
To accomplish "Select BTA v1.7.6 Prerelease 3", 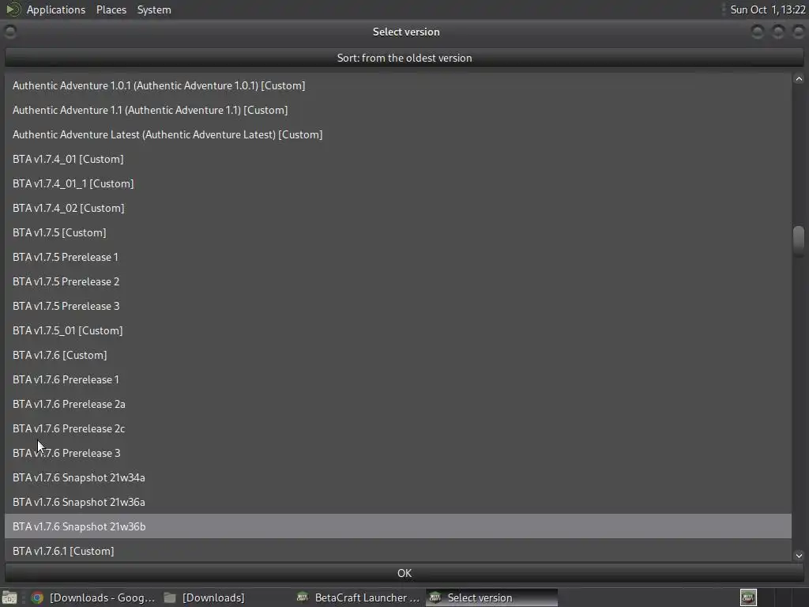I will (x=398, y=453).
